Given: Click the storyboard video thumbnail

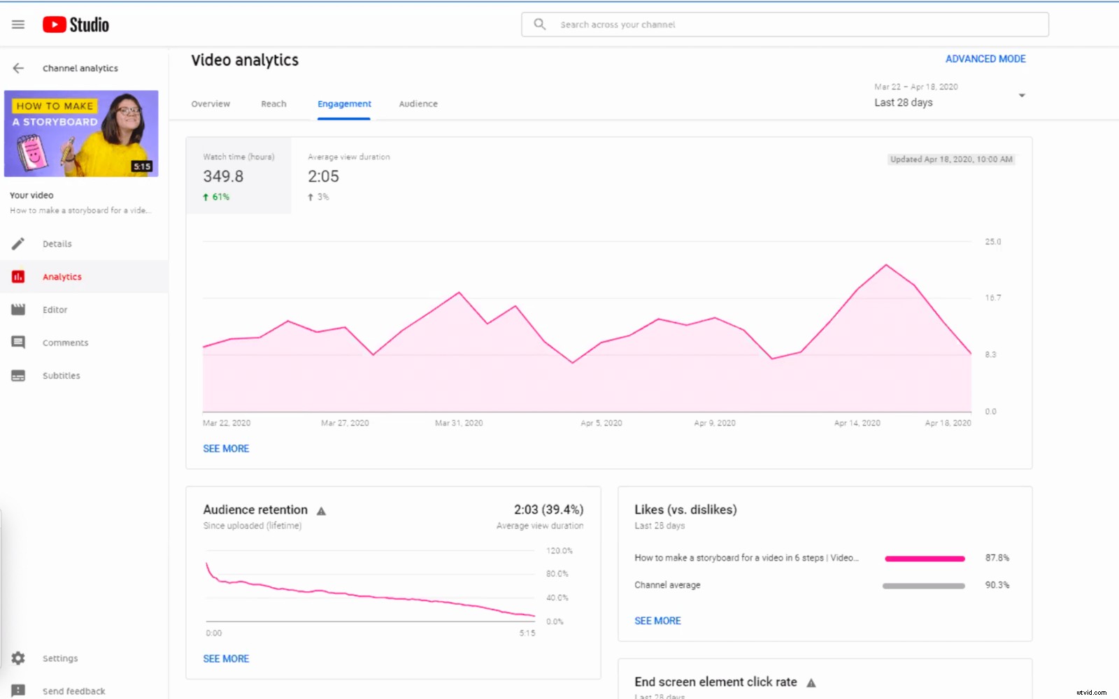Looking at the screenshot, I should (82, 133).
